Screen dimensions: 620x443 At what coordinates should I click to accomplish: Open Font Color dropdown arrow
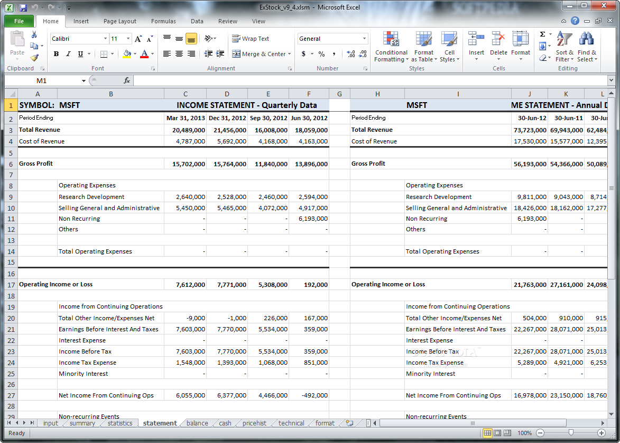pyautogui.click(x=153, y=54)
